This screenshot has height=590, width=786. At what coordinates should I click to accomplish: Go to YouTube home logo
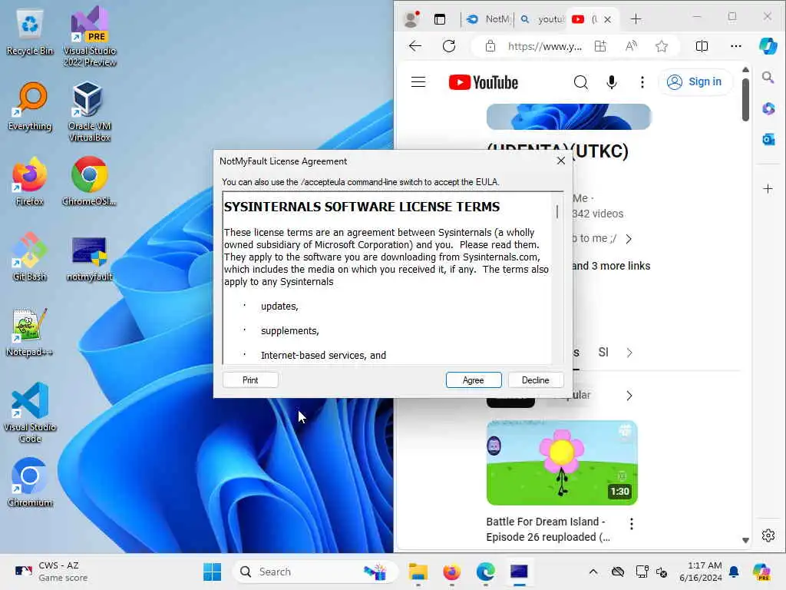[x=484, y=82]
